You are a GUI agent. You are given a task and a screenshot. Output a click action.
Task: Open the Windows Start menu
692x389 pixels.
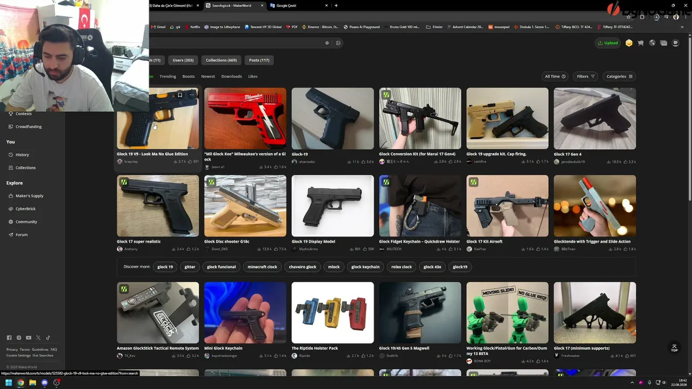(x=9, y=383)
